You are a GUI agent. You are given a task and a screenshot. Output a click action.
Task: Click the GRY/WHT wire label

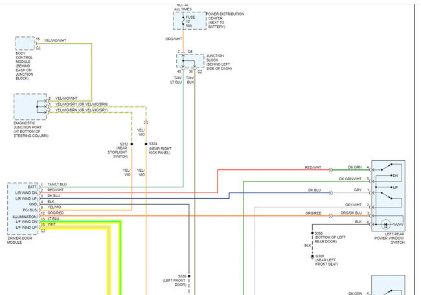[354, 205]
